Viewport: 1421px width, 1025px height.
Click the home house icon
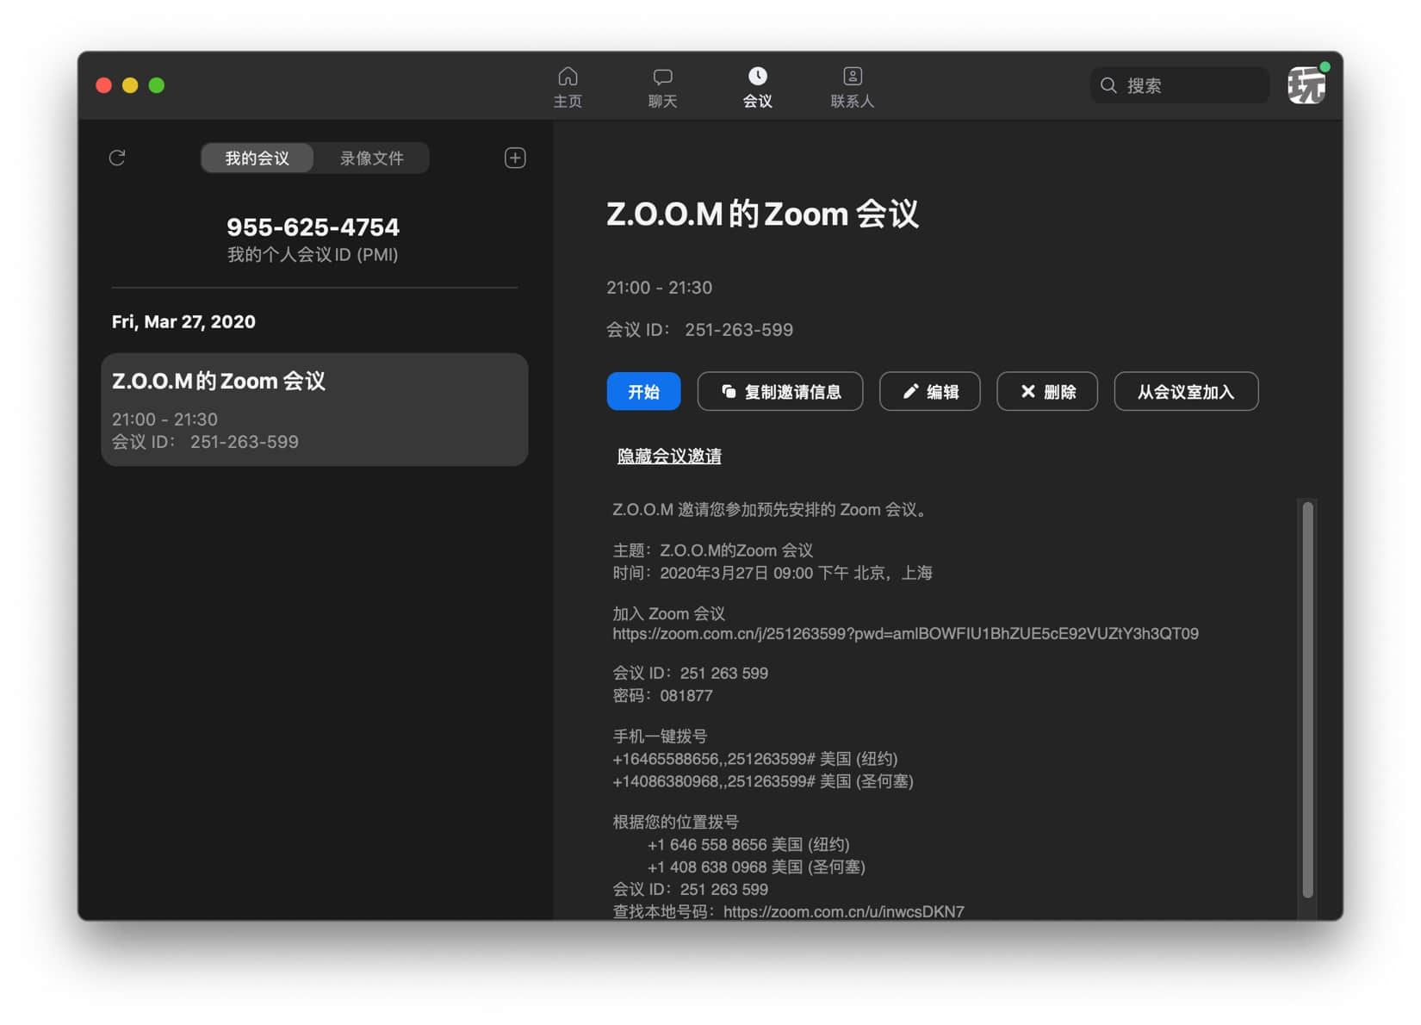568,76
